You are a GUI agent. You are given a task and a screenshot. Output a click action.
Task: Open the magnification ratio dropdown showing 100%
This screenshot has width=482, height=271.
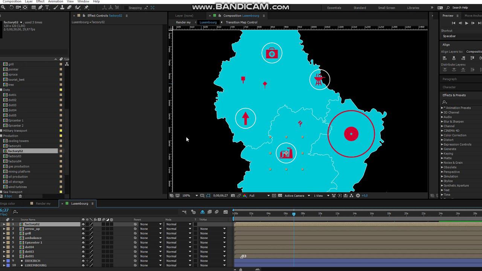tap(190, 196)
